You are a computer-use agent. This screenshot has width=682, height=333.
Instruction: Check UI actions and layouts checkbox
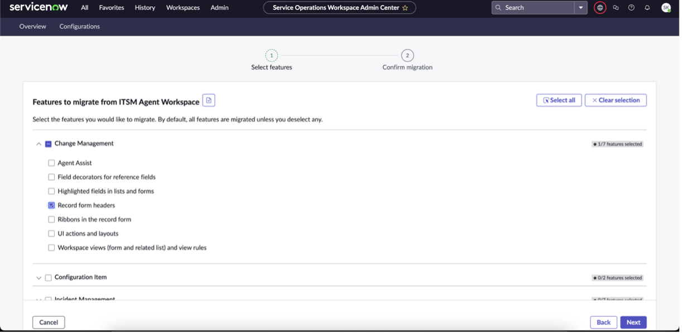[x=51, y=234]
